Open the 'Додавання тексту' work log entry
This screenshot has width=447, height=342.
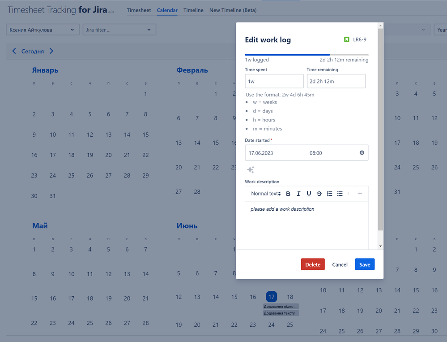click(x=281, y=313)
